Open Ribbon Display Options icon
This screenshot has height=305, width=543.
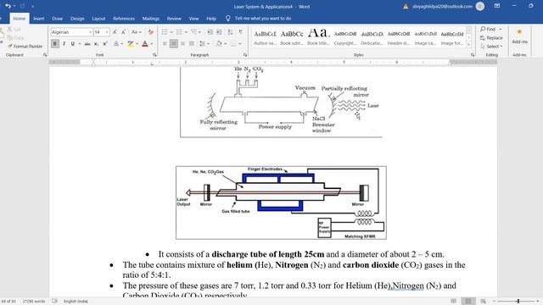497,6
